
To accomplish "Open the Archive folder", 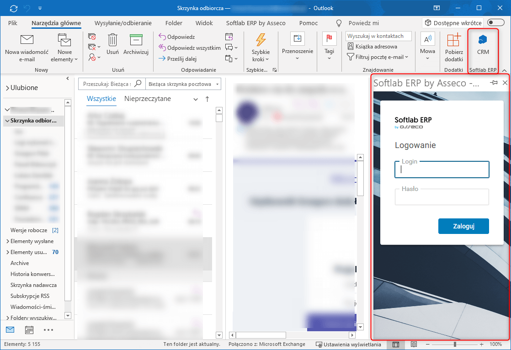I will tap(20, 263).
